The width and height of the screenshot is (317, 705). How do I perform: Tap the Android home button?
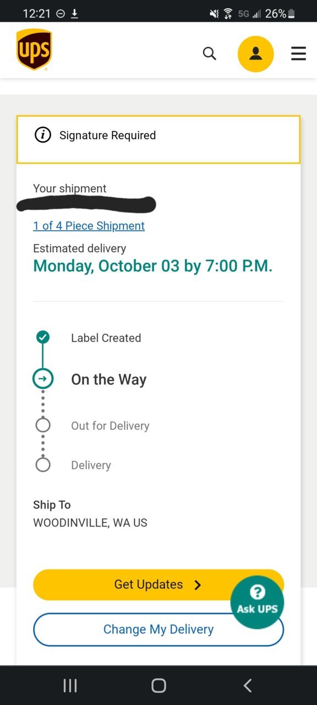(x=158, y=685)
